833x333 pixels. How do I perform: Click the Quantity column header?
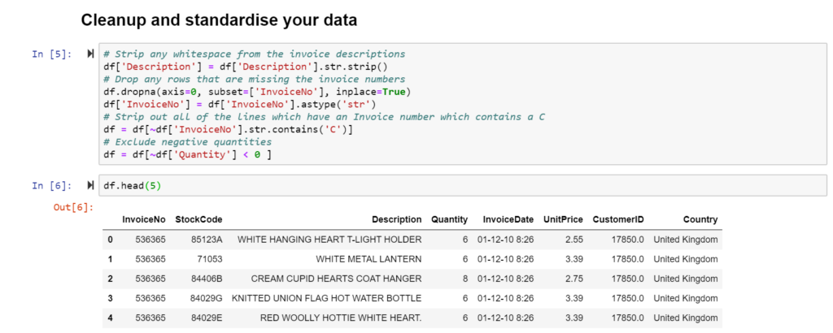[449, 219]
